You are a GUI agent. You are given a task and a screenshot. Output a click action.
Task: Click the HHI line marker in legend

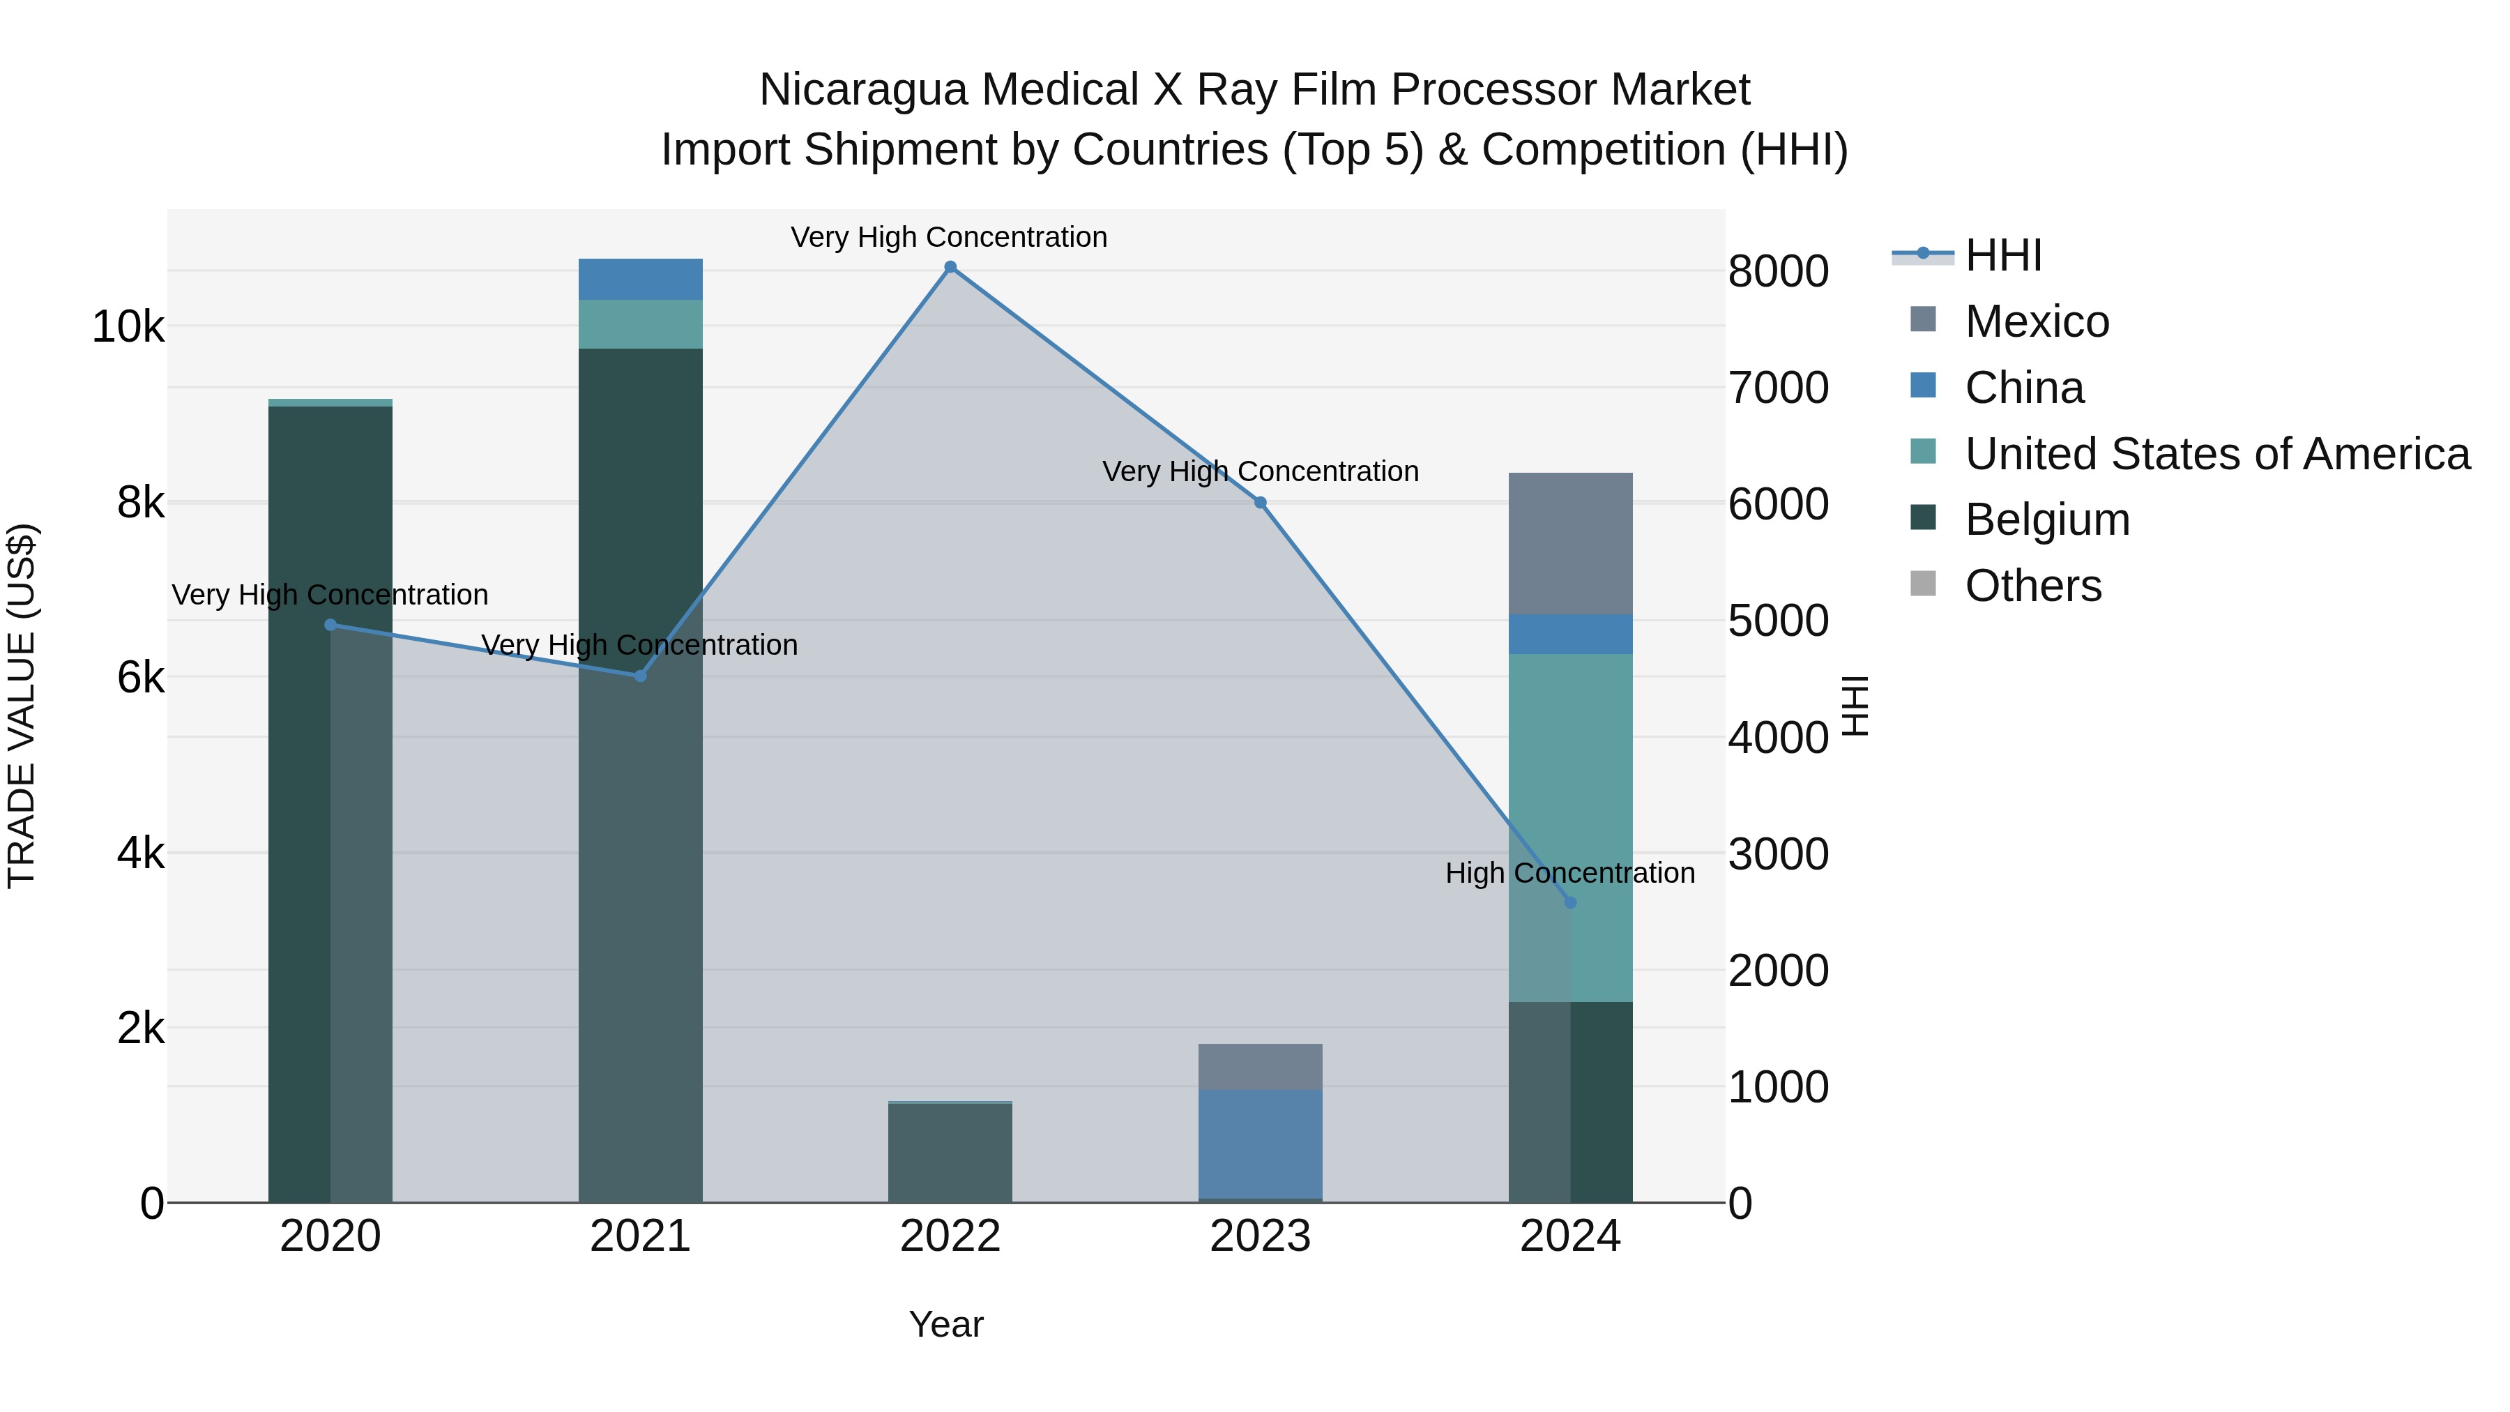coord(1924,253)
